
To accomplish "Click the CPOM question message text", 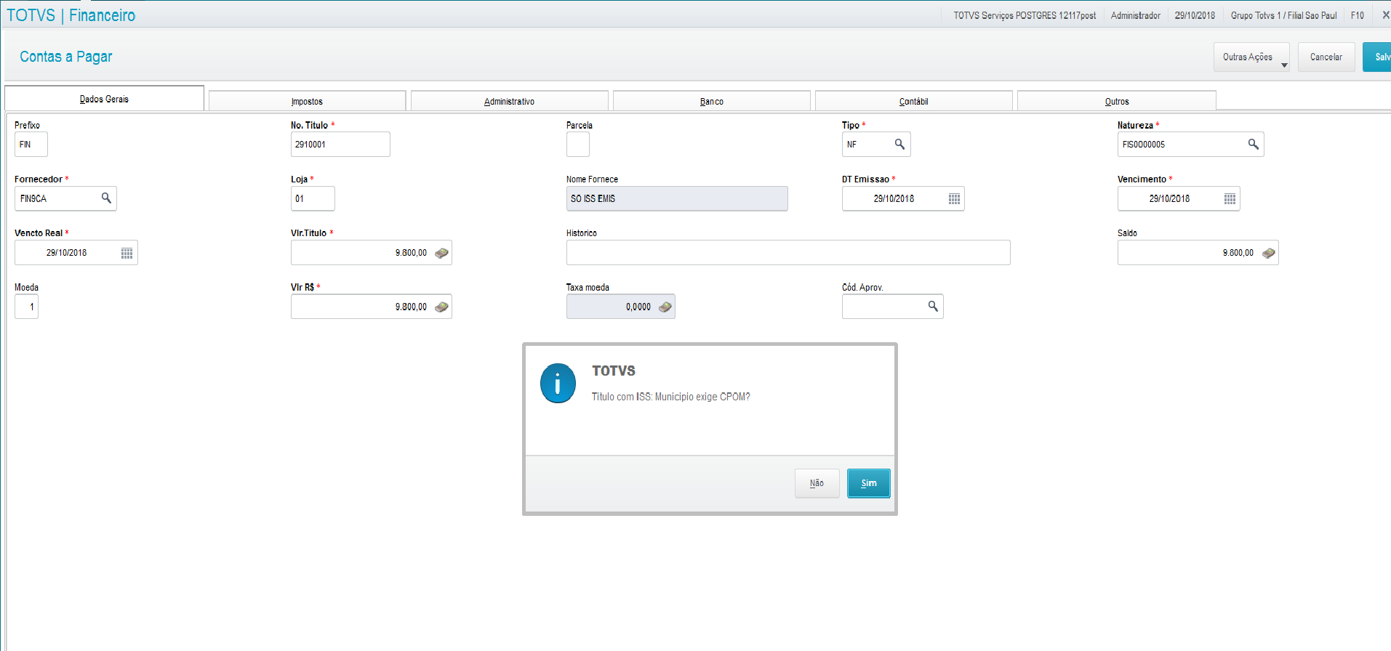I will point(670,397).
